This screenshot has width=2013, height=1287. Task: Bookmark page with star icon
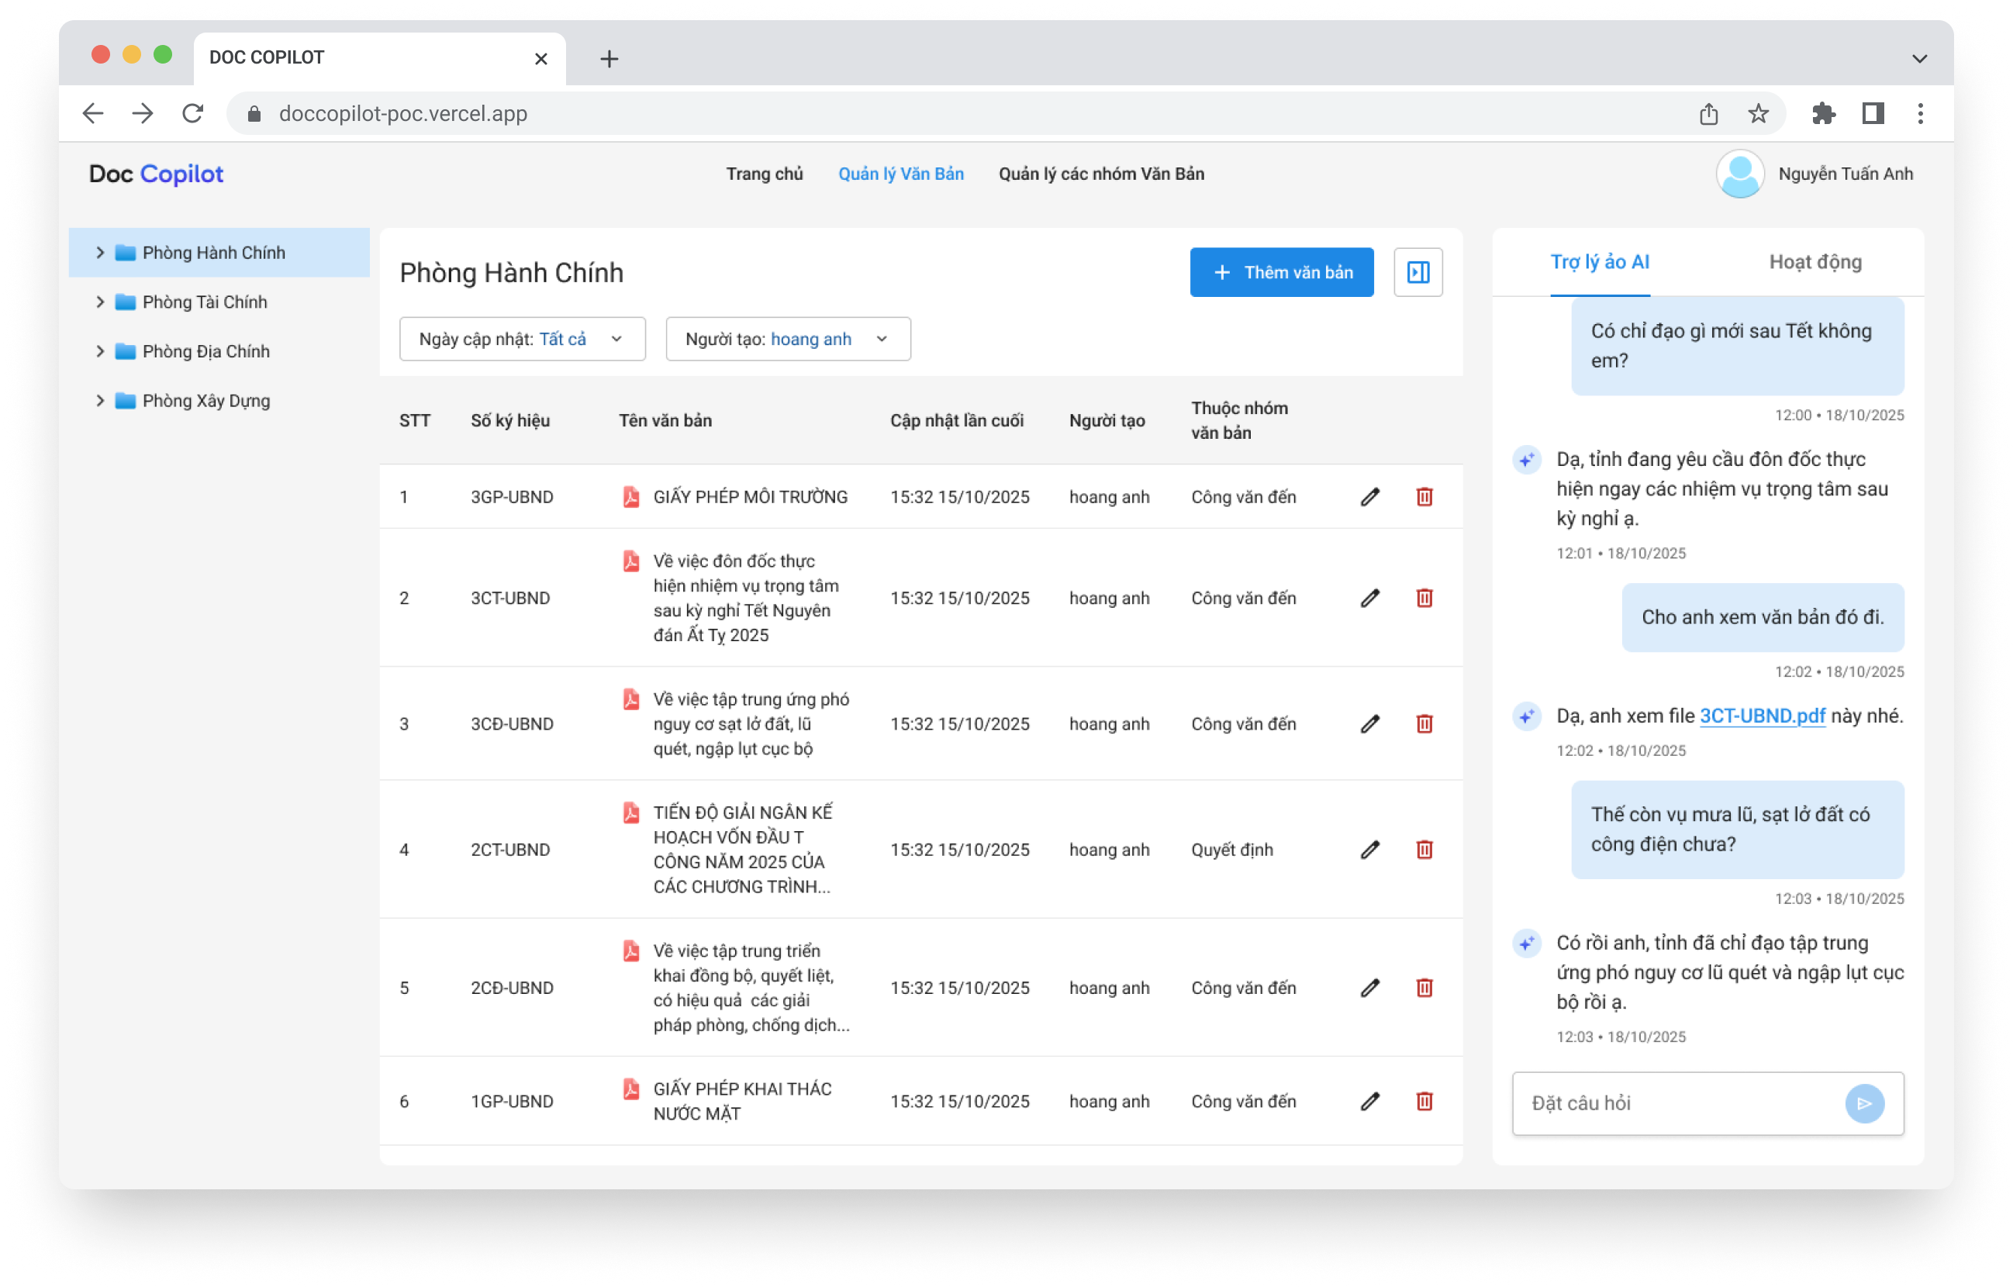point(1758,114)
